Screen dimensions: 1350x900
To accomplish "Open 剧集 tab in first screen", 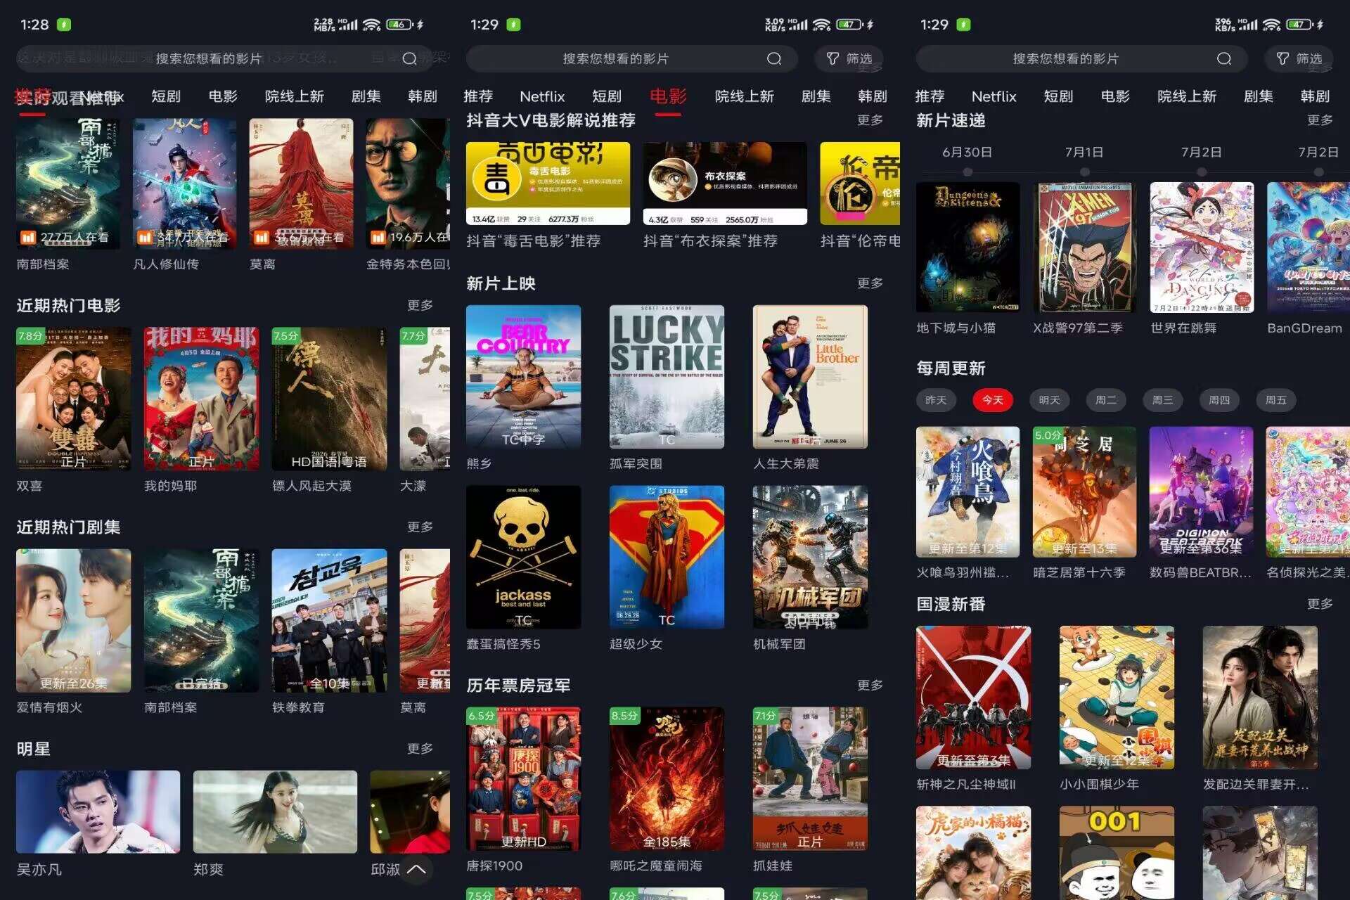I will coord(366,96).
